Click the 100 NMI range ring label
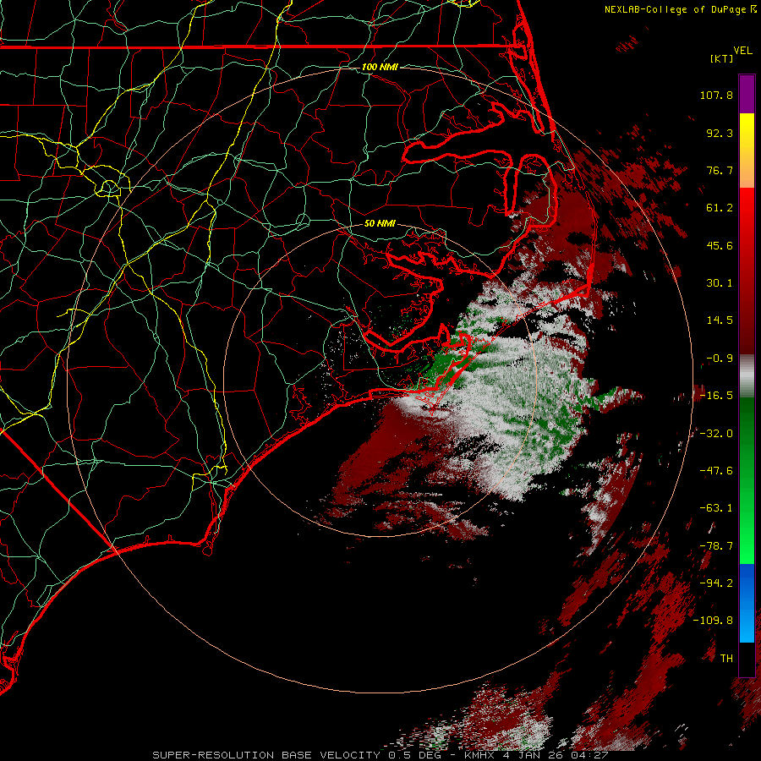The height and width of the screenshot is (761, 761). [x=380, y=67]
